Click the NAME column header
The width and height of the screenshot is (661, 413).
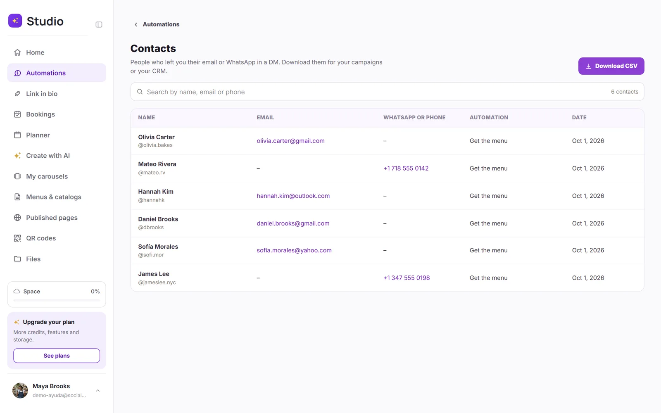pos(147,117)
